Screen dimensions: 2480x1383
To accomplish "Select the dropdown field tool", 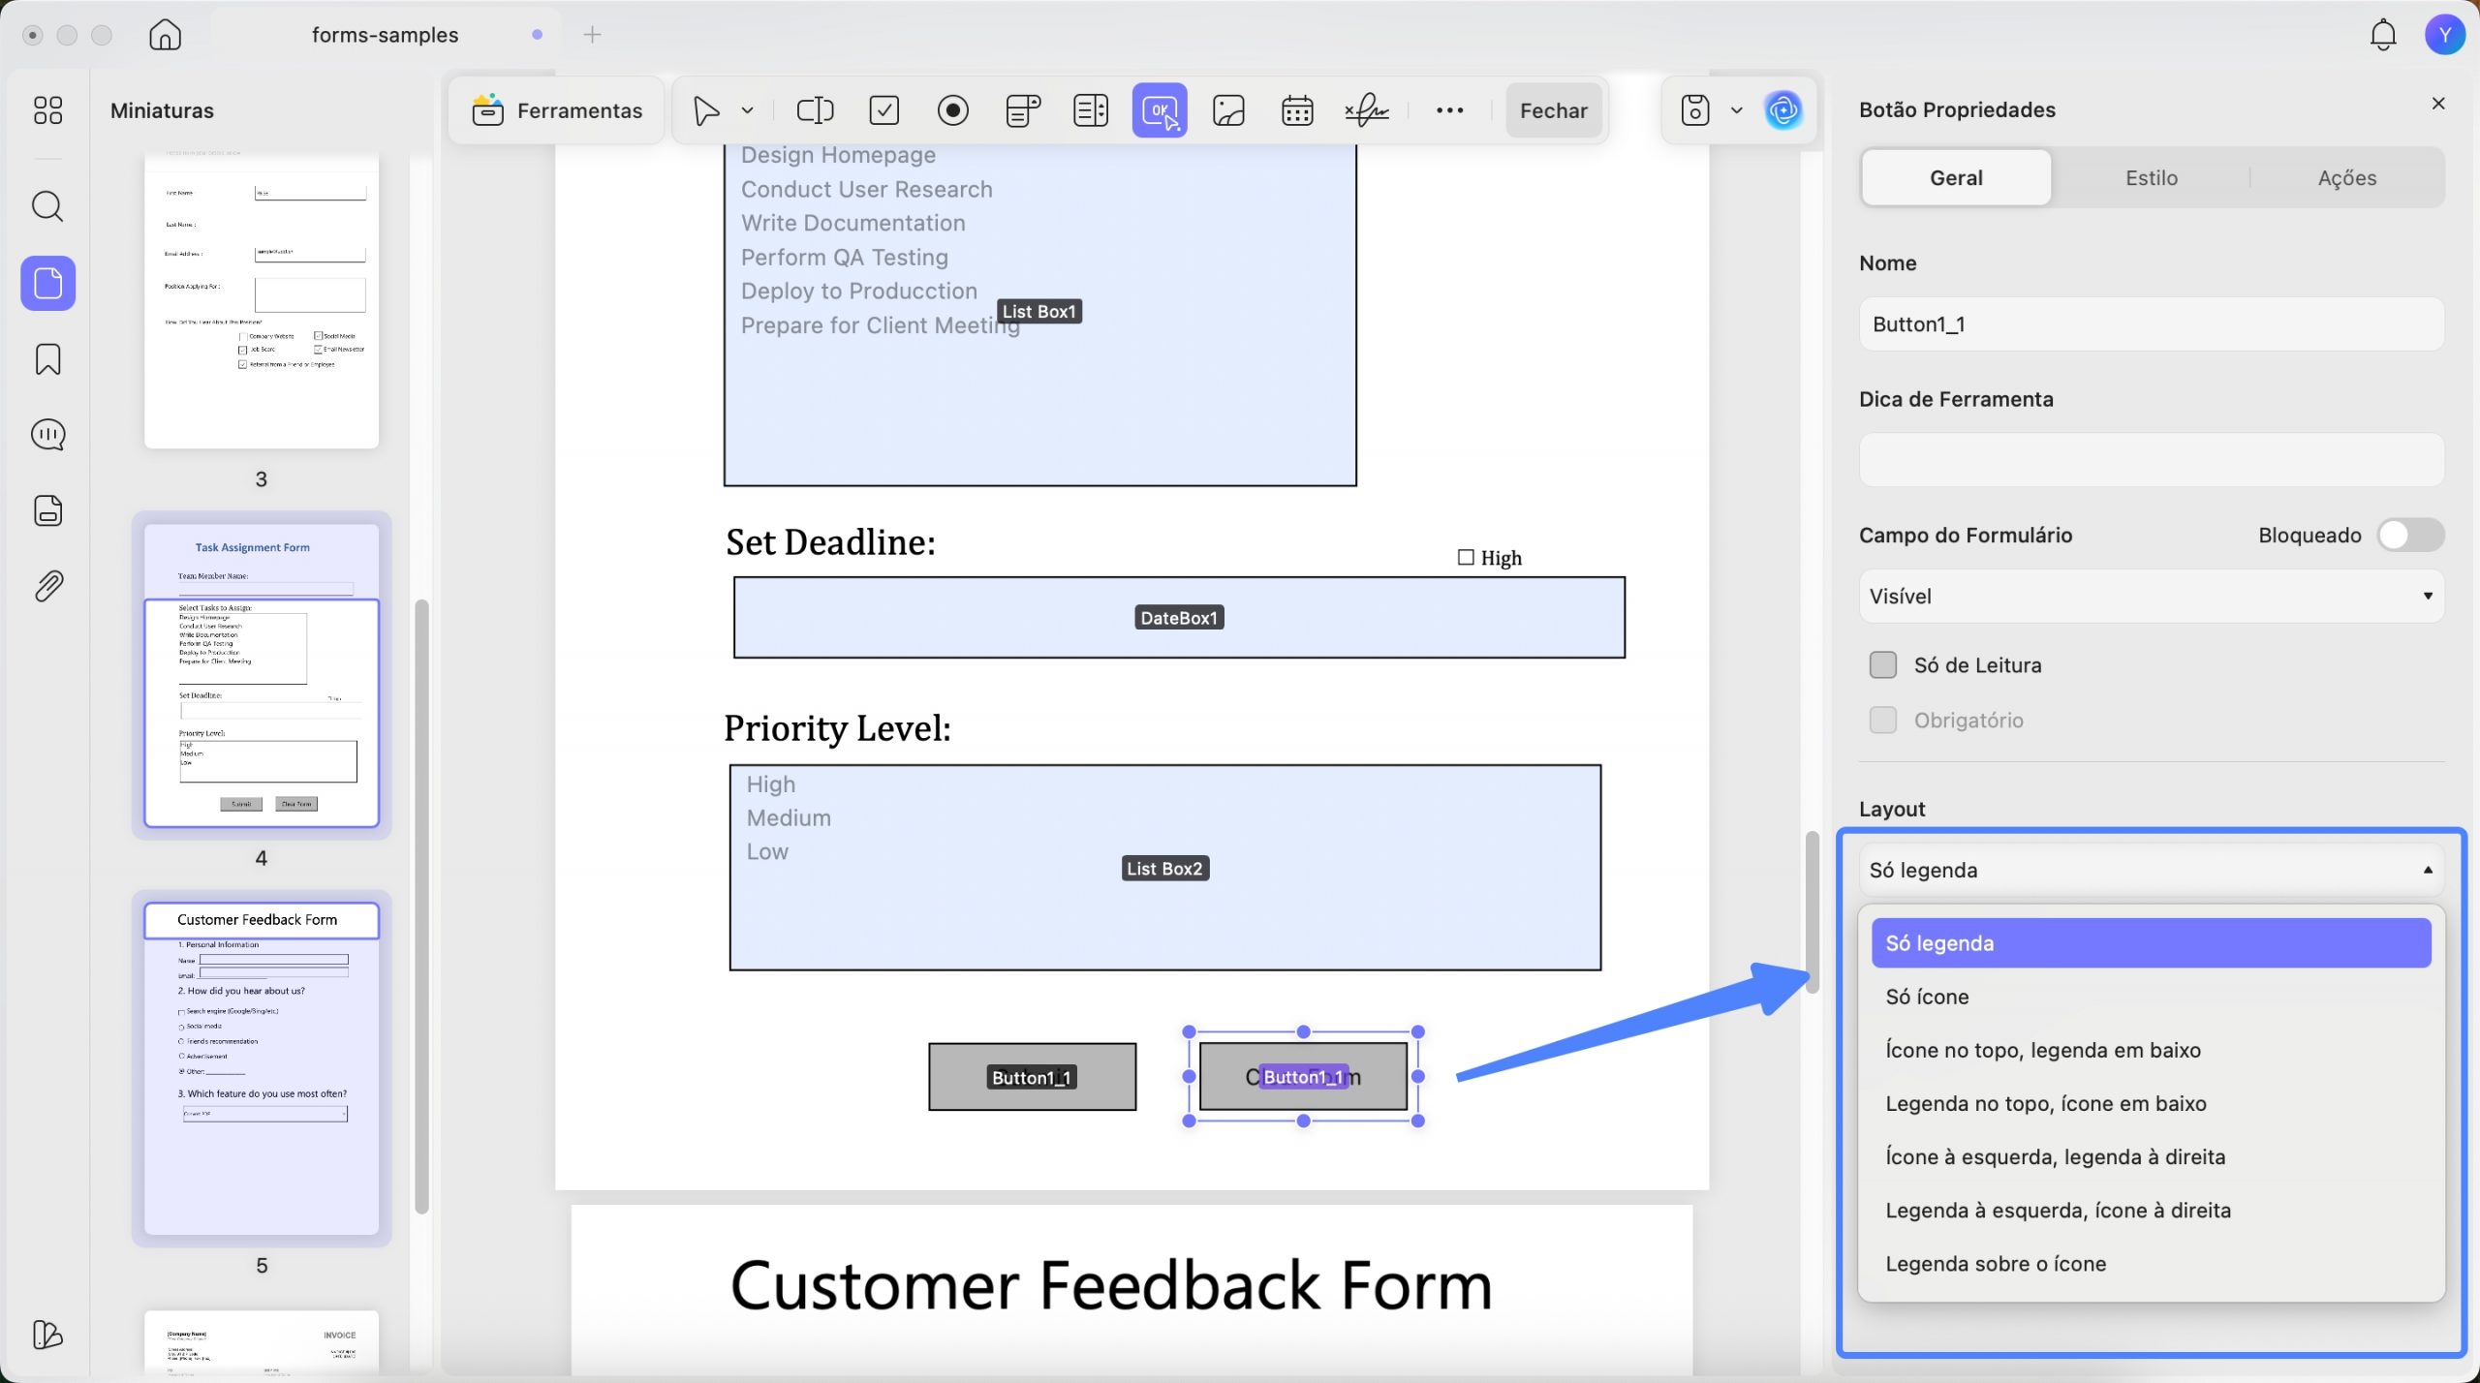I will [1023, 110].
